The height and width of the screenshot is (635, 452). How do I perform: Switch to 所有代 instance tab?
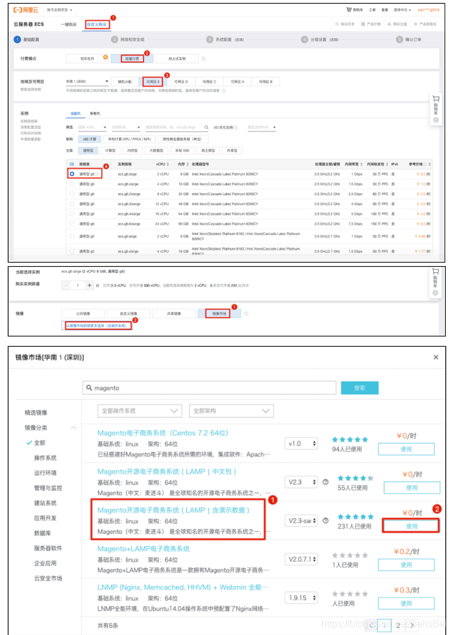(x=94, y=114)
